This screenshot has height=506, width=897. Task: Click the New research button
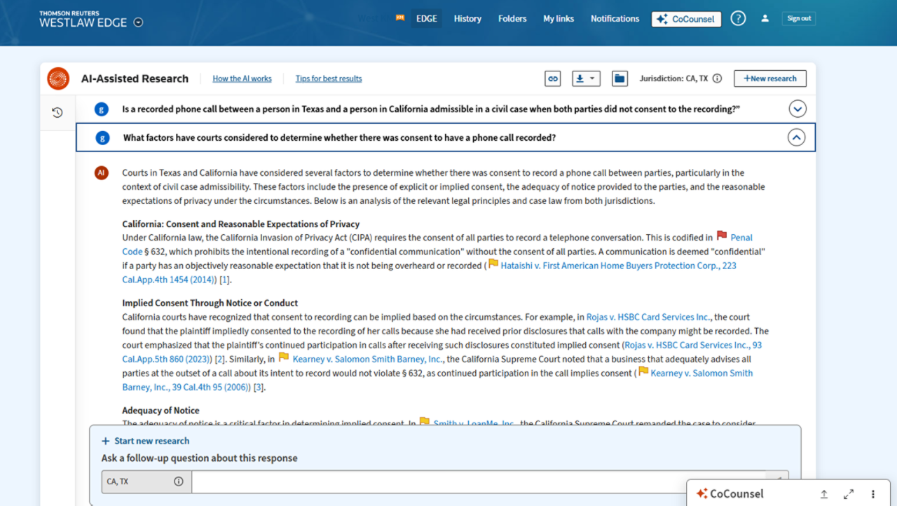769,78
